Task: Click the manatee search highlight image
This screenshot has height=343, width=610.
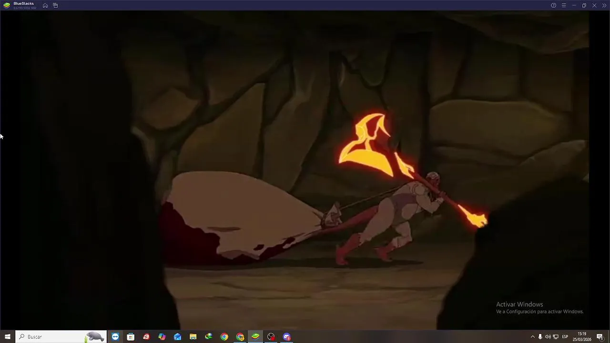Action: [x=95, y=337]
